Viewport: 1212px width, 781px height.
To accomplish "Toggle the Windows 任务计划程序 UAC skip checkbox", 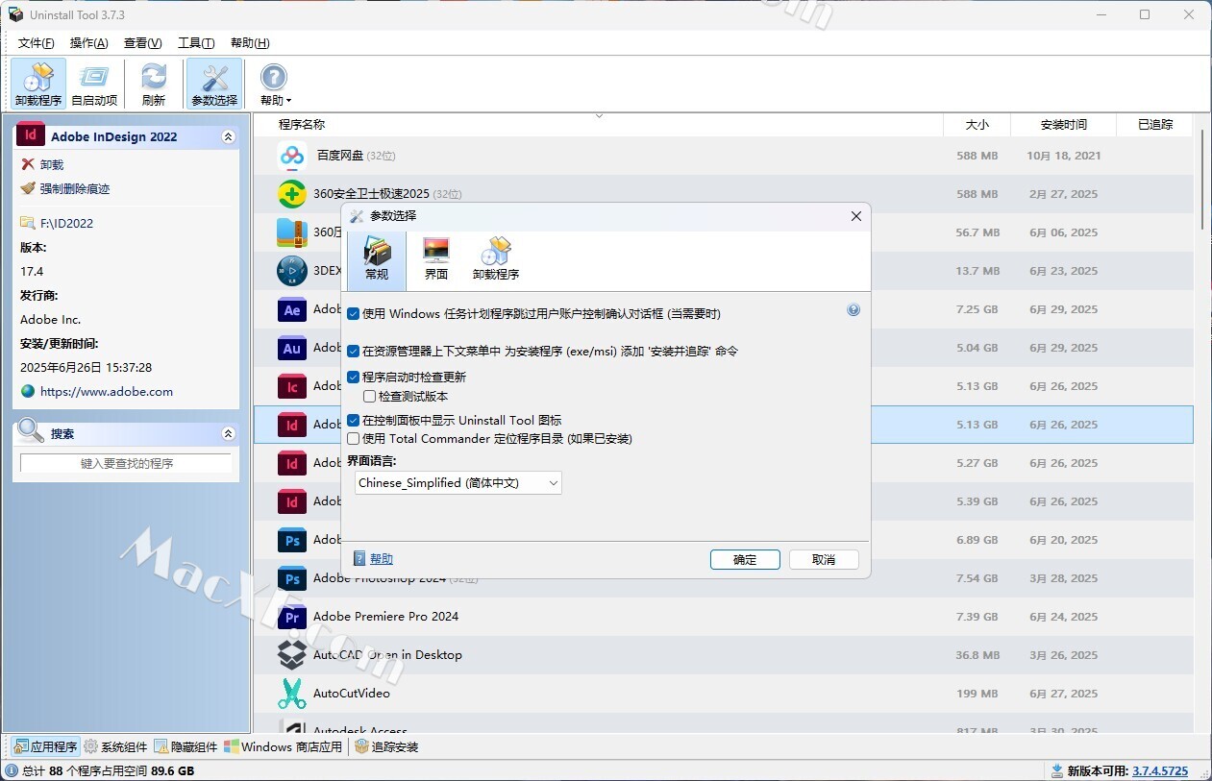I will coord(354,314).
